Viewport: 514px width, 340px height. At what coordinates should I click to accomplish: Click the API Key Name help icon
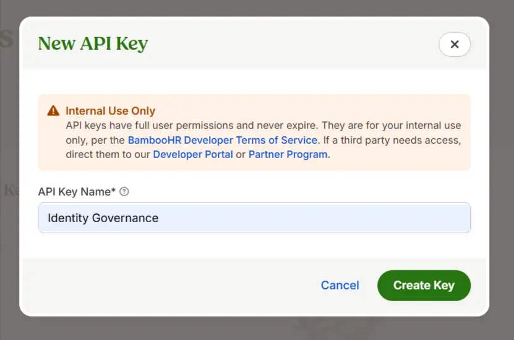pyautogui.click(x=124, y=191)
